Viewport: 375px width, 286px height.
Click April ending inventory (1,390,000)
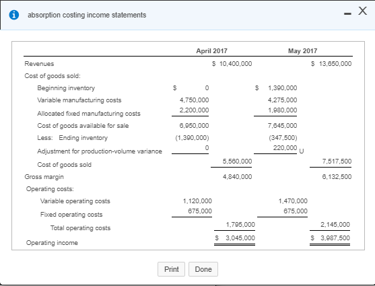point(192,138)
